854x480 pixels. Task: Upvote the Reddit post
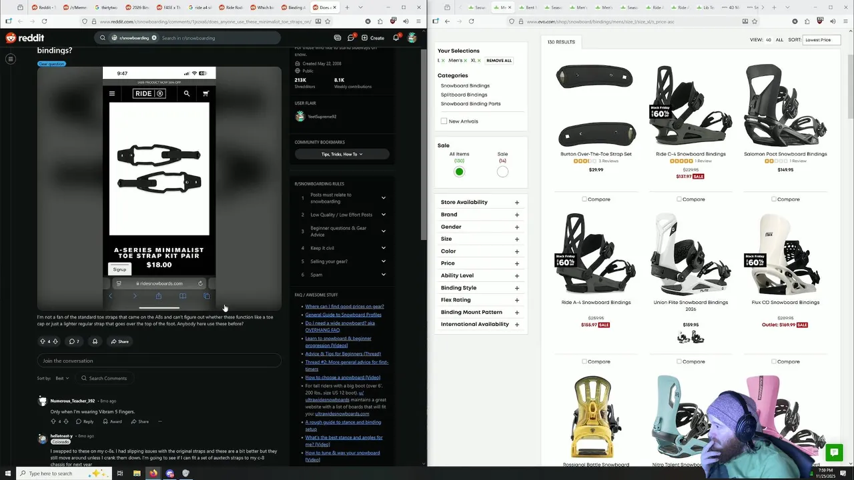tap(43, 341)
